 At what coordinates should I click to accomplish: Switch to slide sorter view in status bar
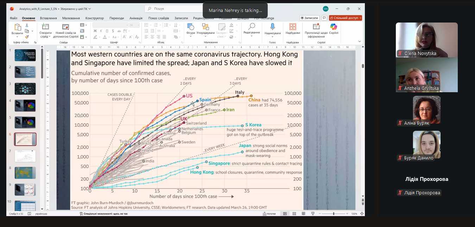point(294,214)
